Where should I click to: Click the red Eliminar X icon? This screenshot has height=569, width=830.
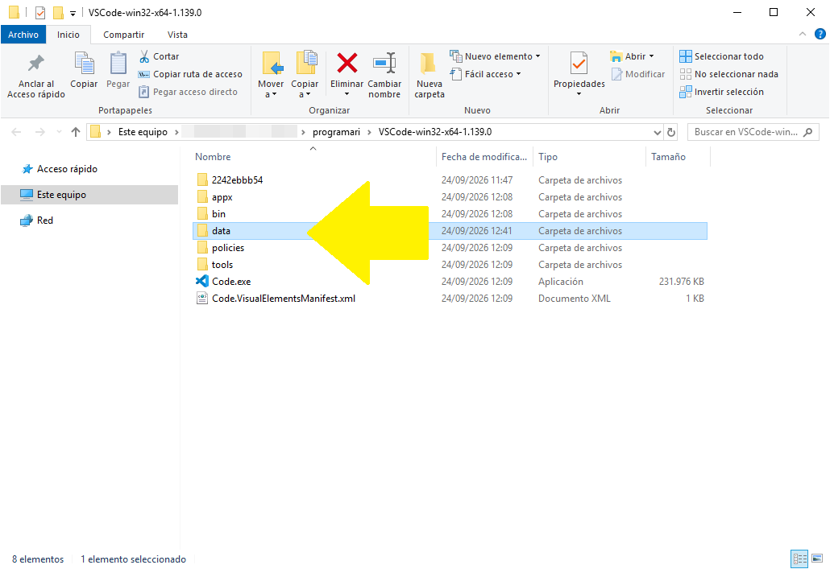coord(347,63)
